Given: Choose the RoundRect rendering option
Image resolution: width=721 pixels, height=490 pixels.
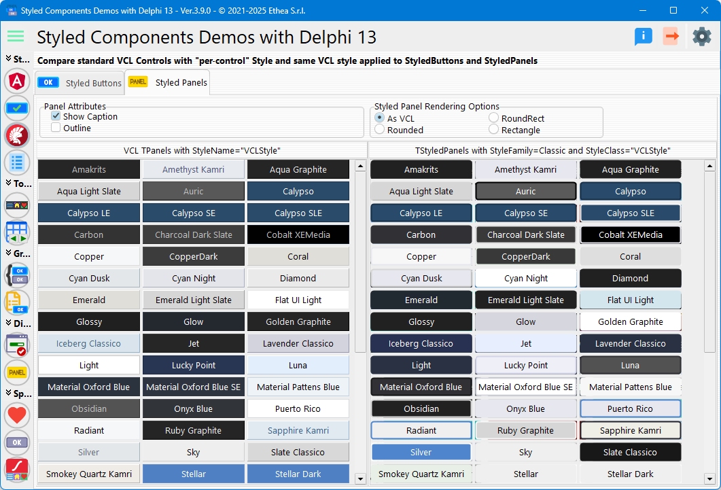Looking at the screenshot, I should coord(495,117).
